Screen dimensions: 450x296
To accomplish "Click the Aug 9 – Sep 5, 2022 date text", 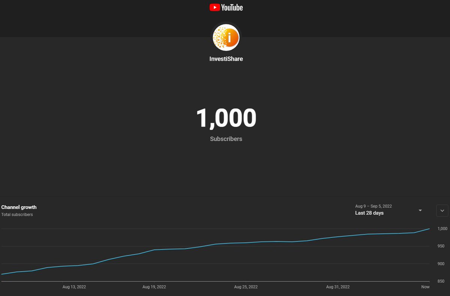I will [373, 206].
